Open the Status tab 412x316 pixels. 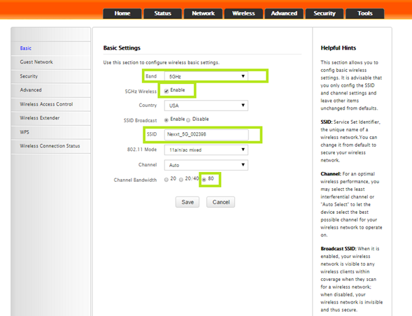click(163, 13)
